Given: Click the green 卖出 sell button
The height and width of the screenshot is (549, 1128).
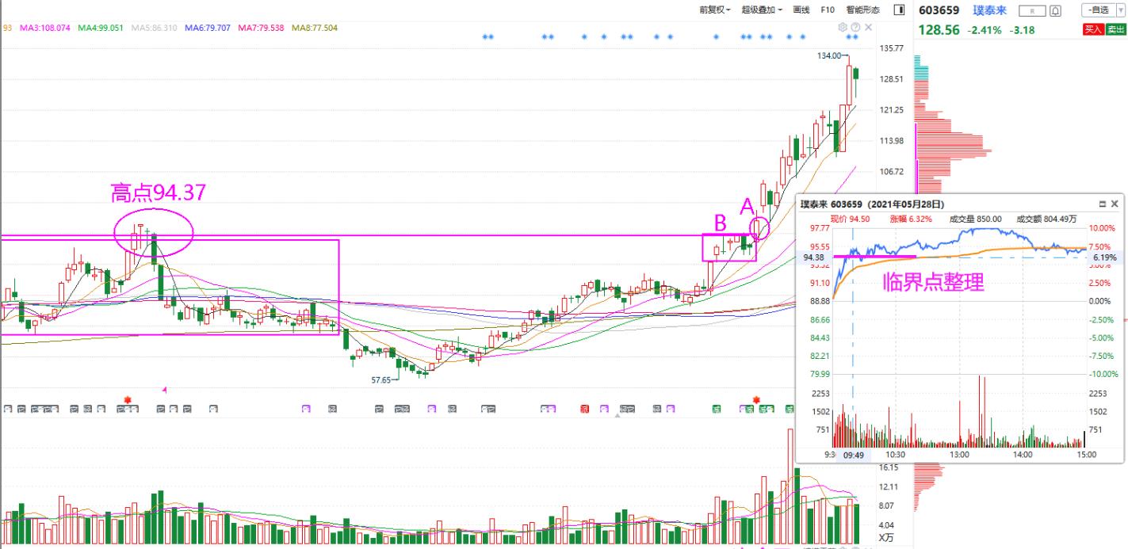Looking at the screenshot, I should click(x=1115, y=29).
